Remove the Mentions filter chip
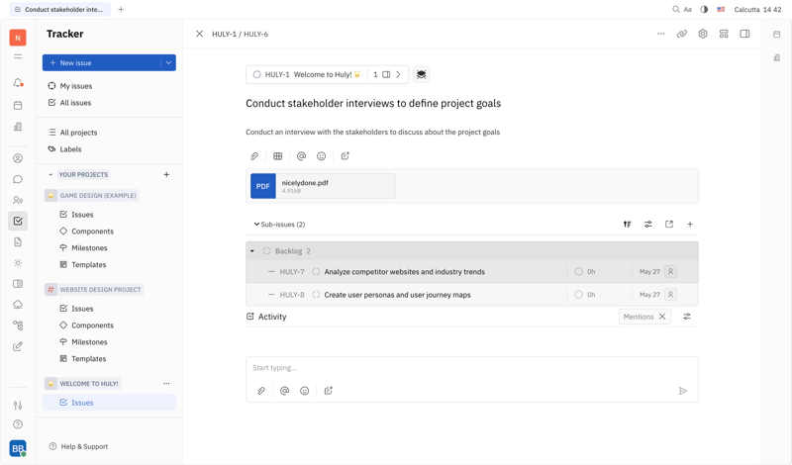Screen dimensions: 792x465 pos(662,317)
